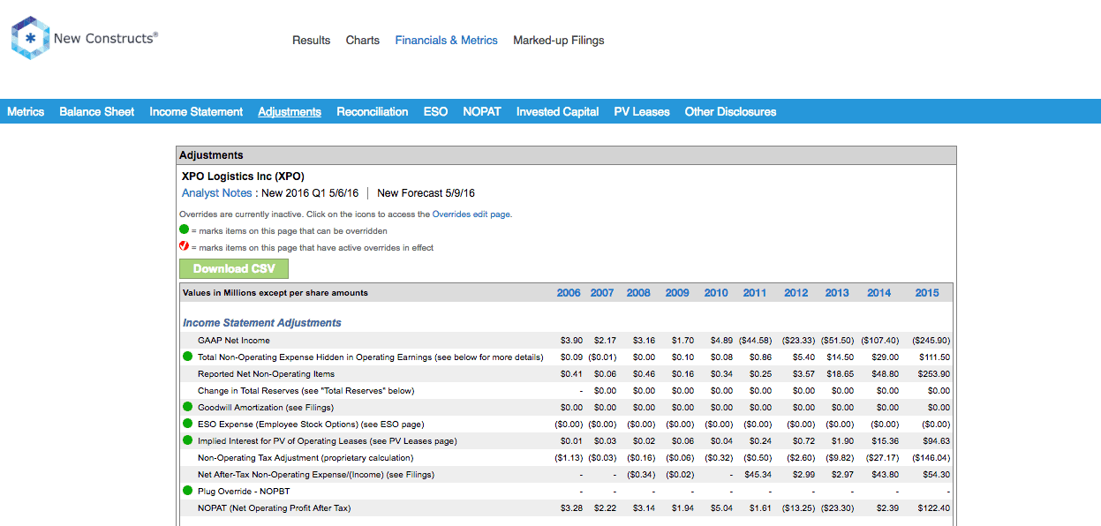Click Non-Operating Tax Adjustment row label
The height and width of the screenshot is (526, 1101).
305,458
